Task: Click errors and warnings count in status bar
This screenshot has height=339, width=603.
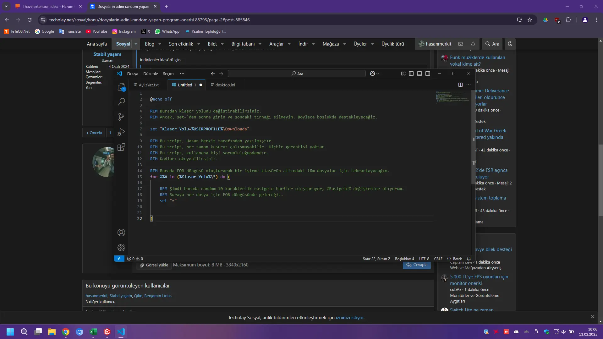Action: click(x=135, y=259)
